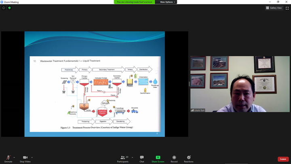Screen dimensions: 291x164
Task: Restore down the Zoom window
Action: point(278,2)
